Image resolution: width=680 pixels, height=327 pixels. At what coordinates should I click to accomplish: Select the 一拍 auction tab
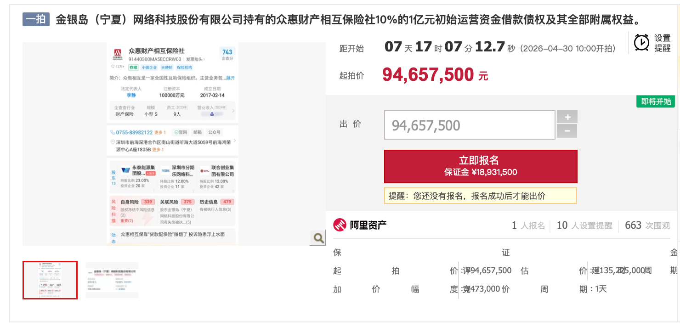click(x=36, y=18)
